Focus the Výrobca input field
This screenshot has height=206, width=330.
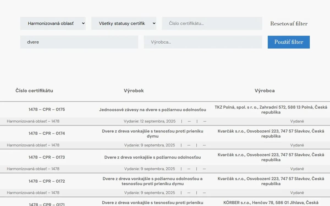[203, 42]
